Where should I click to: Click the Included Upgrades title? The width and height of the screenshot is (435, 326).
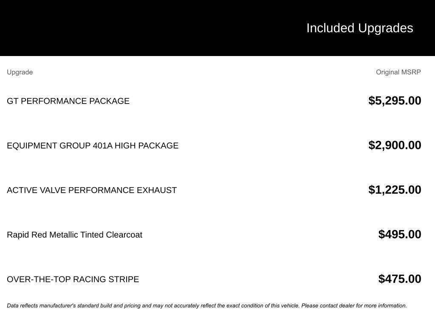(359, 28)
